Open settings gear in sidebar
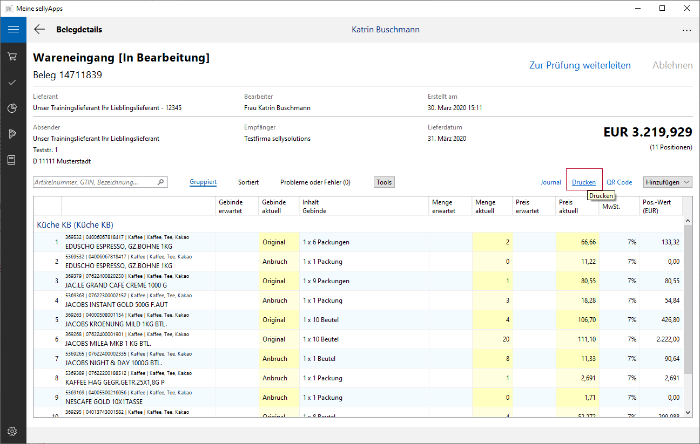Screen dimensions: 700x444 click(13, 431)
